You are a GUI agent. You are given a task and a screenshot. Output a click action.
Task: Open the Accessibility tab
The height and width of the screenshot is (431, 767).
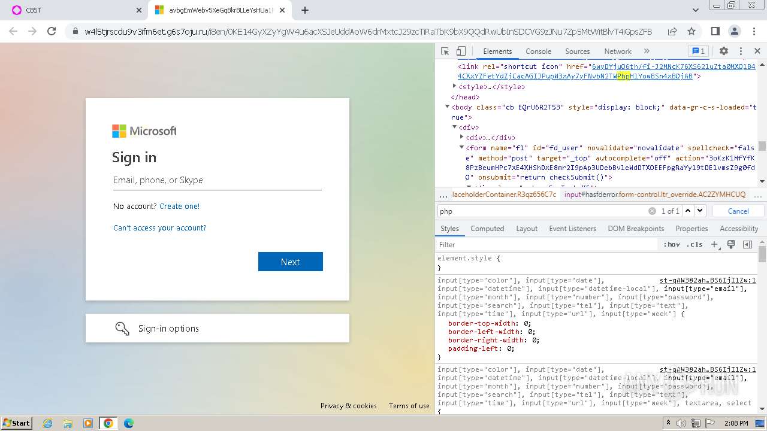(739, 229)
